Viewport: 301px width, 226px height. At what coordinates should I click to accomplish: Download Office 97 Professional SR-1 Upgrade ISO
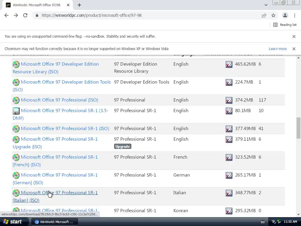pos(55,143)
